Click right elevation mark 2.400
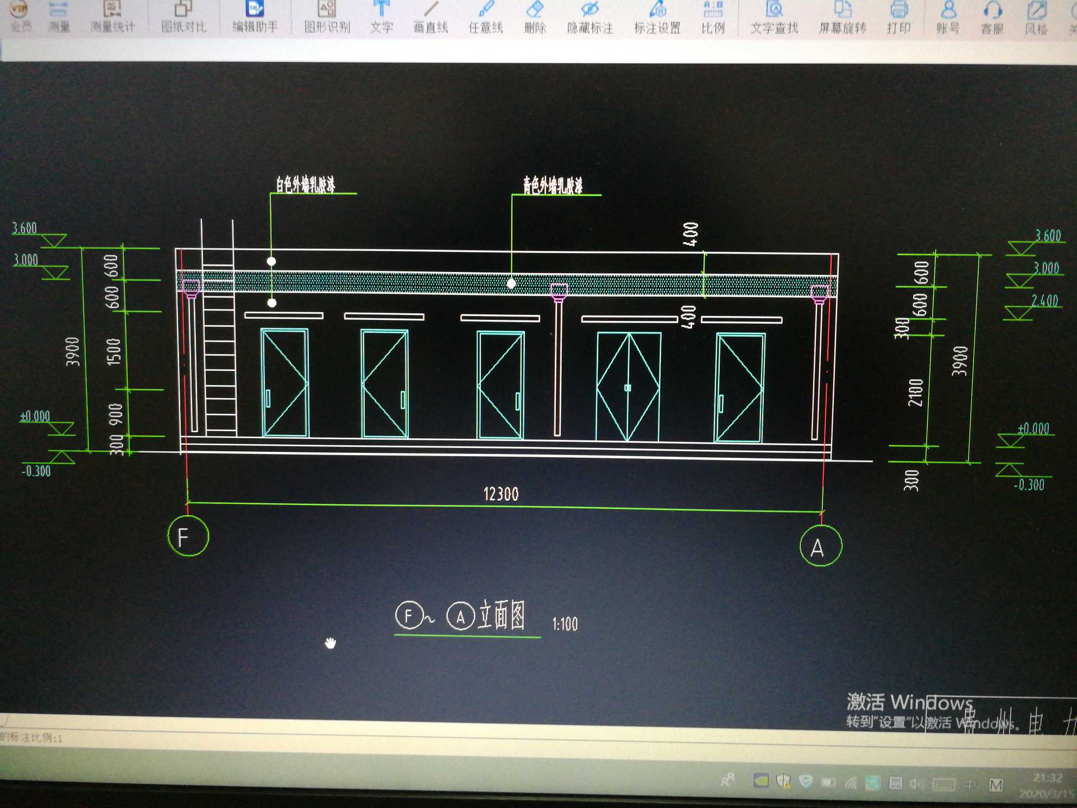Image resolution: width=1077 pixels, height=808 pixels. (1046, 300)
